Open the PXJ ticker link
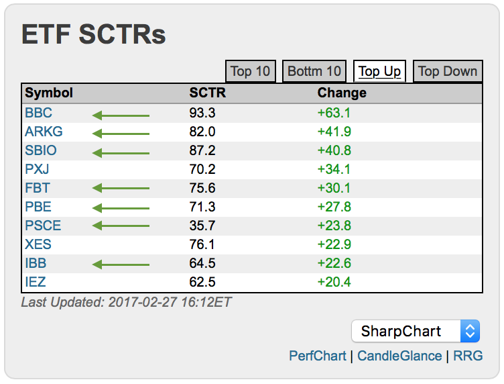504x384 pixels. click(38, 169)
